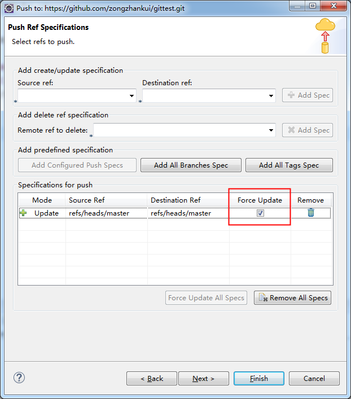Cancel the push dialog

coord(314,378)
